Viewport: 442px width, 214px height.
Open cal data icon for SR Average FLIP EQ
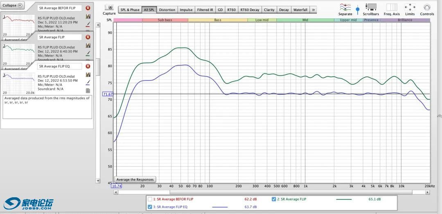pyautogui.click(x=88, y=74)
